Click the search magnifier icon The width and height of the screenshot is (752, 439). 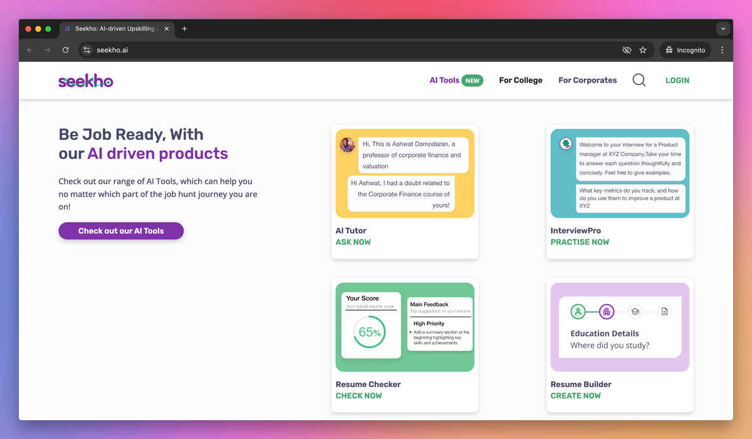coord(639,80)
